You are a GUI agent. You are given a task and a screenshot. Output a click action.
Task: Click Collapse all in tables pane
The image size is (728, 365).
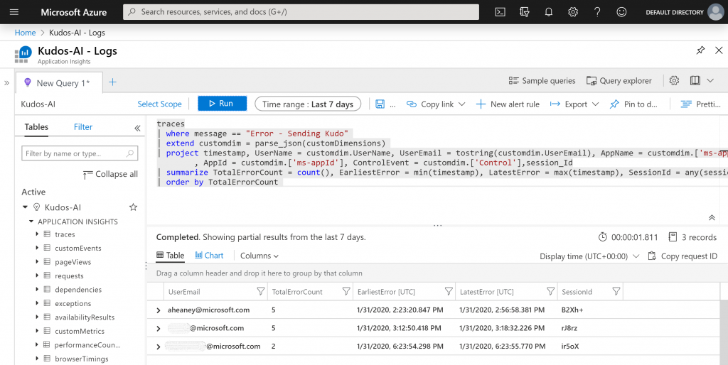point(110,174)
